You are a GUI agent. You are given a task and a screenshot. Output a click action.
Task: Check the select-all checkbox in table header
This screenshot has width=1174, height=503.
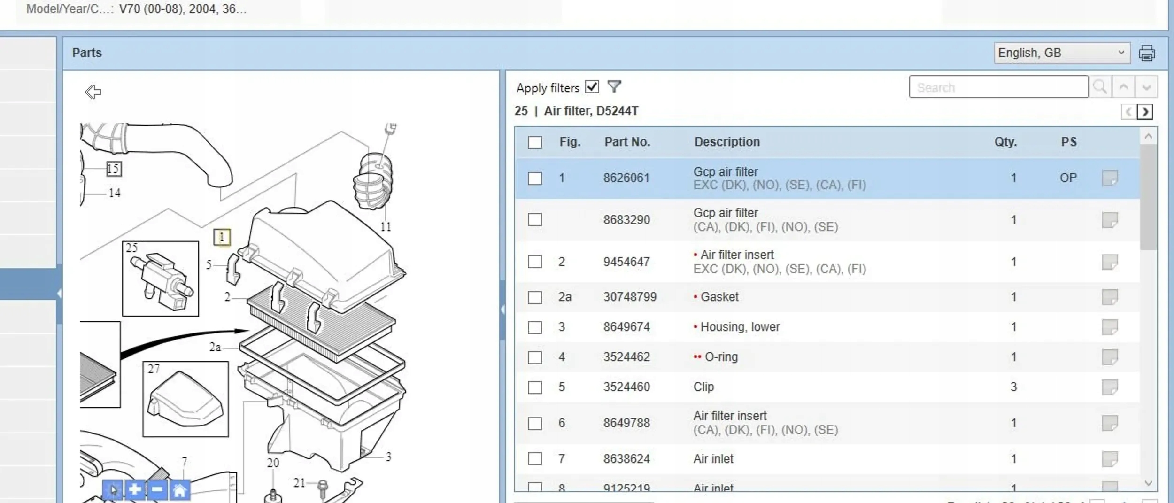coord(535,142)
